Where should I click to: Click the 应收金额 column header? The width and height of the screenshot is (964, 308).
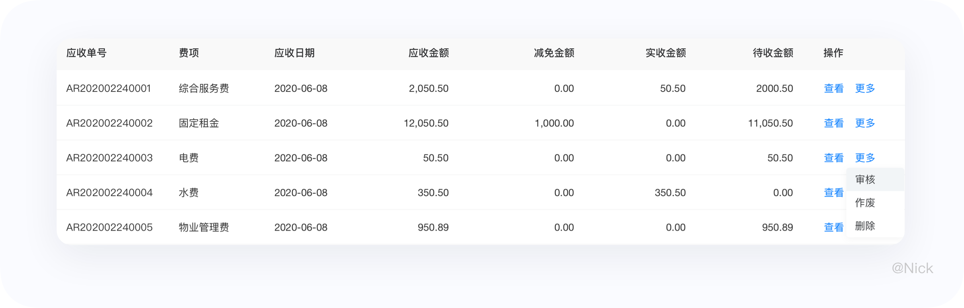(429, 53)
